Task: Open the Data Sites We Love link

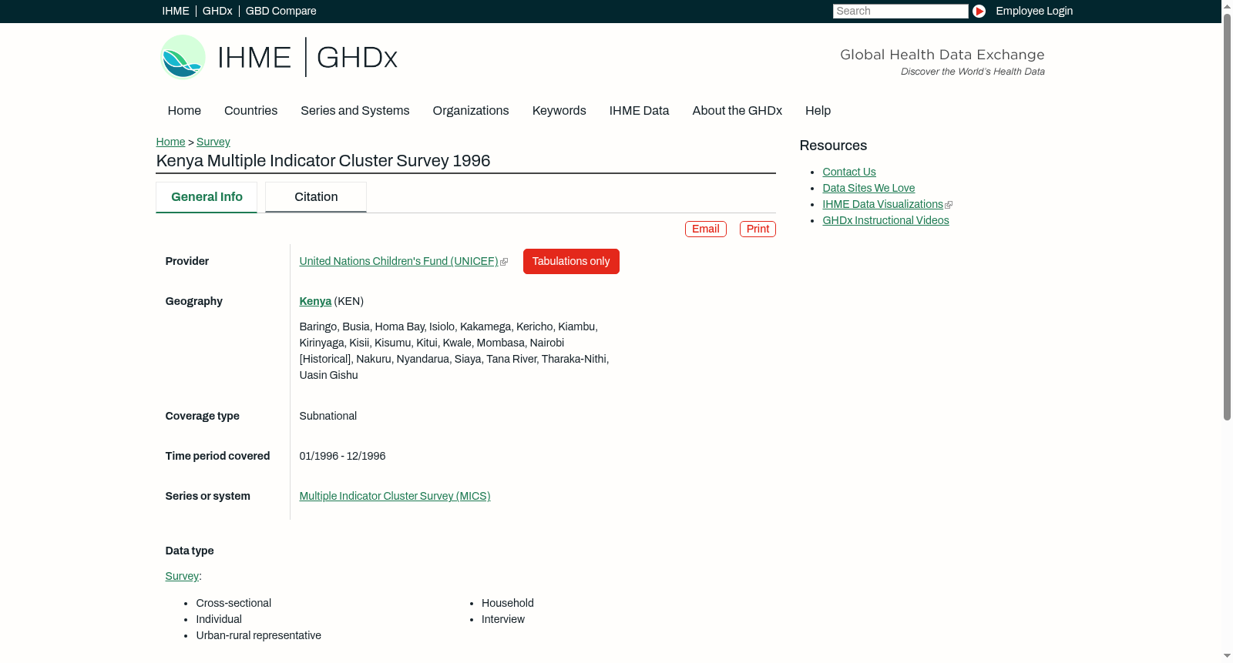Action: (x=868, y=188)
